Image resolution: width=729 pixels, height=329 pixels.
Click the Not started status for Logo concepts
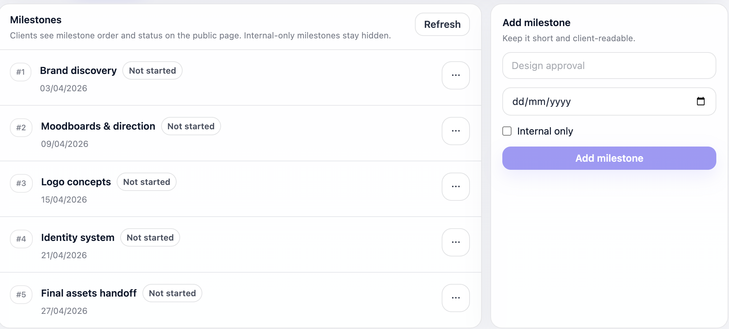click(x=147, y=182)
